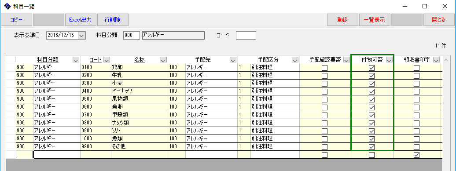Select the 鶏卵 name cell
Screen dimensions: 456x171
click(x=139, y=67)
